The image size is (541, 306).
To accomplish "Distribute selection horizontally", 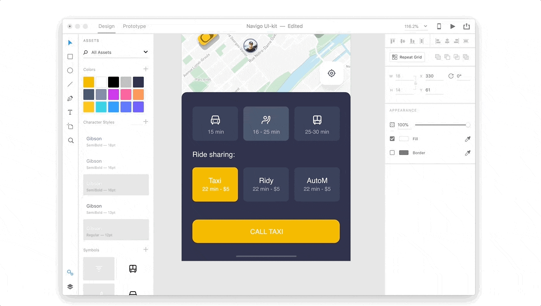I will [422, 41].
